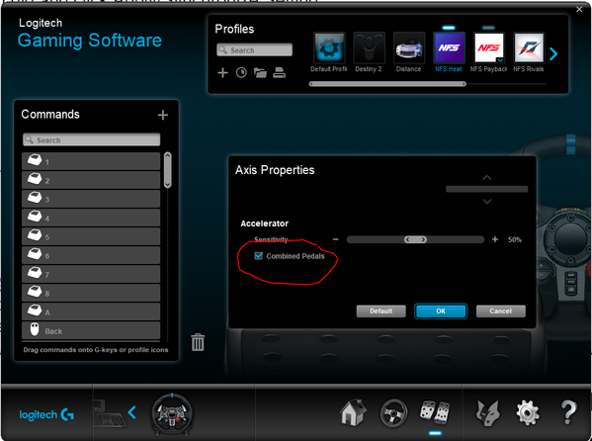Click the Profiles search field
Screen dimensions: 592x441
pyautogui.click(x=254, y=49)
